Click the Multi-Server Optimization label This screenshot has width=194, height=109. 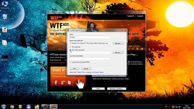pyautogui.click(x=111, y=79)
